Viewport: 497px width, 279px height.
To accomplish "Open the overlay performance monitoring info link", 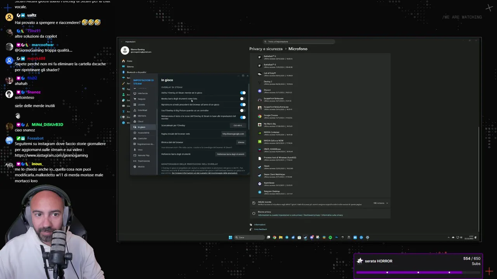I will (205, 173).
